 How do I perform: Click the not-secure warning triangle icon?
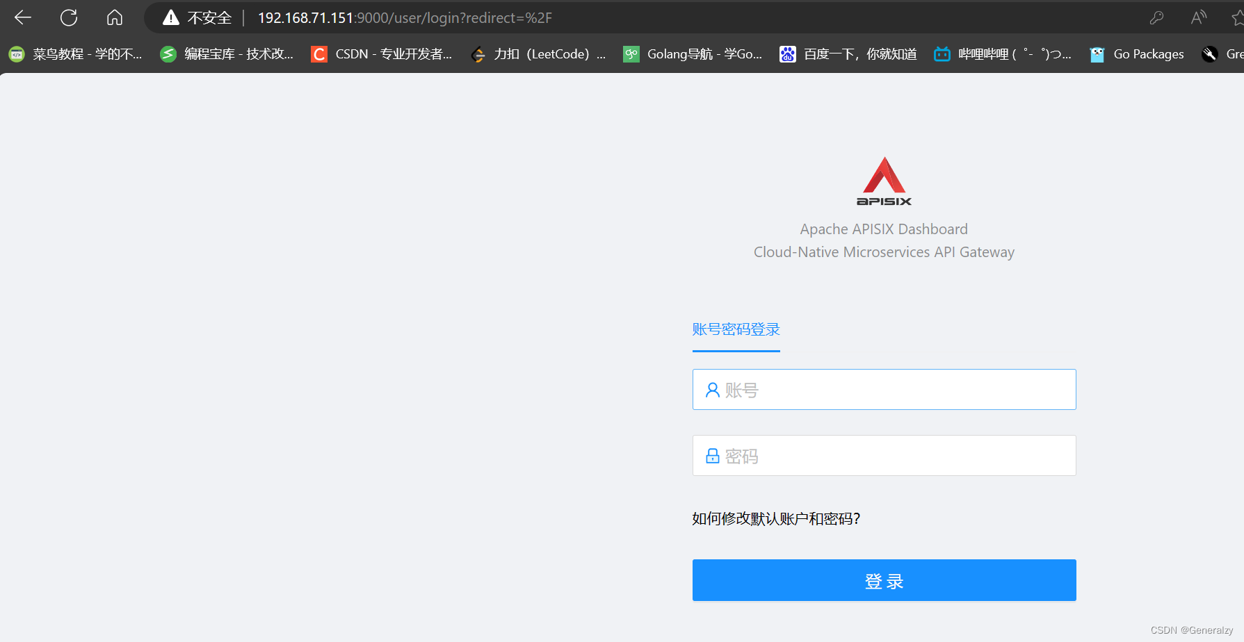tap(171, 17)
